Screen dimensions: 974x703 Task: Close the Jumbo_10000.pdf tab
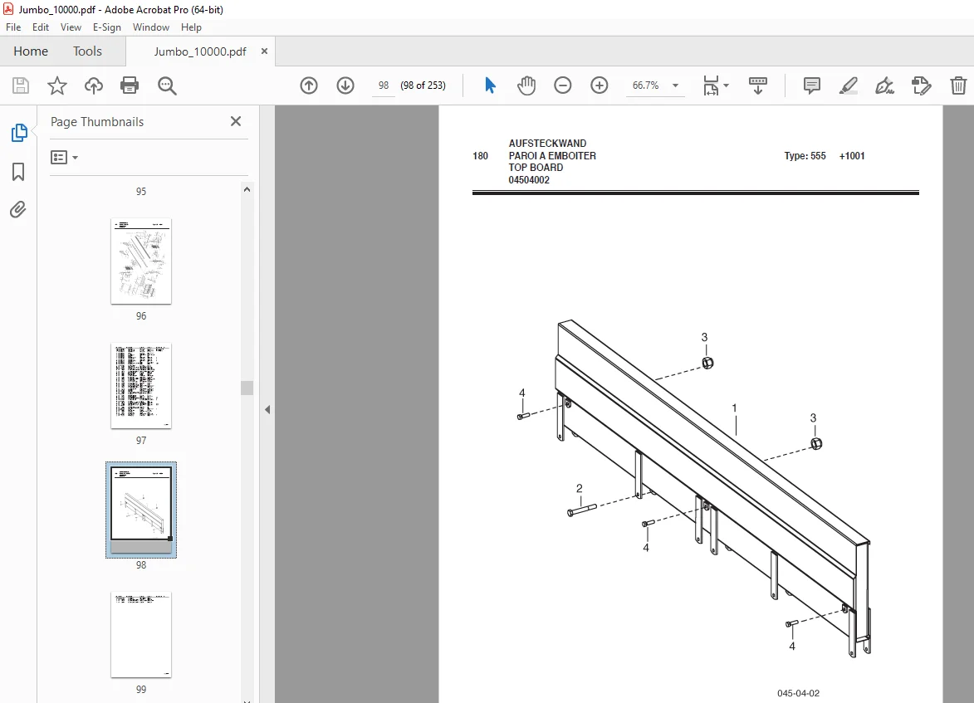[264, 51]
